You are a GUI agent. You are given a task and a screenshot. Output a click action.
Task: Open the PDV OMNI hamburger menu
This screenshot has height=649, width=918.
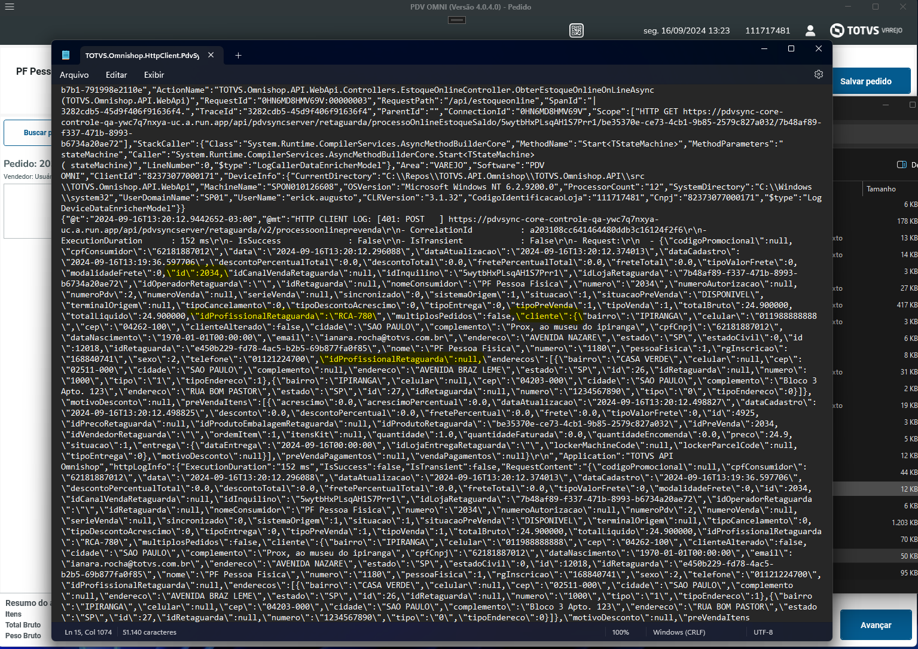point(9,7)
